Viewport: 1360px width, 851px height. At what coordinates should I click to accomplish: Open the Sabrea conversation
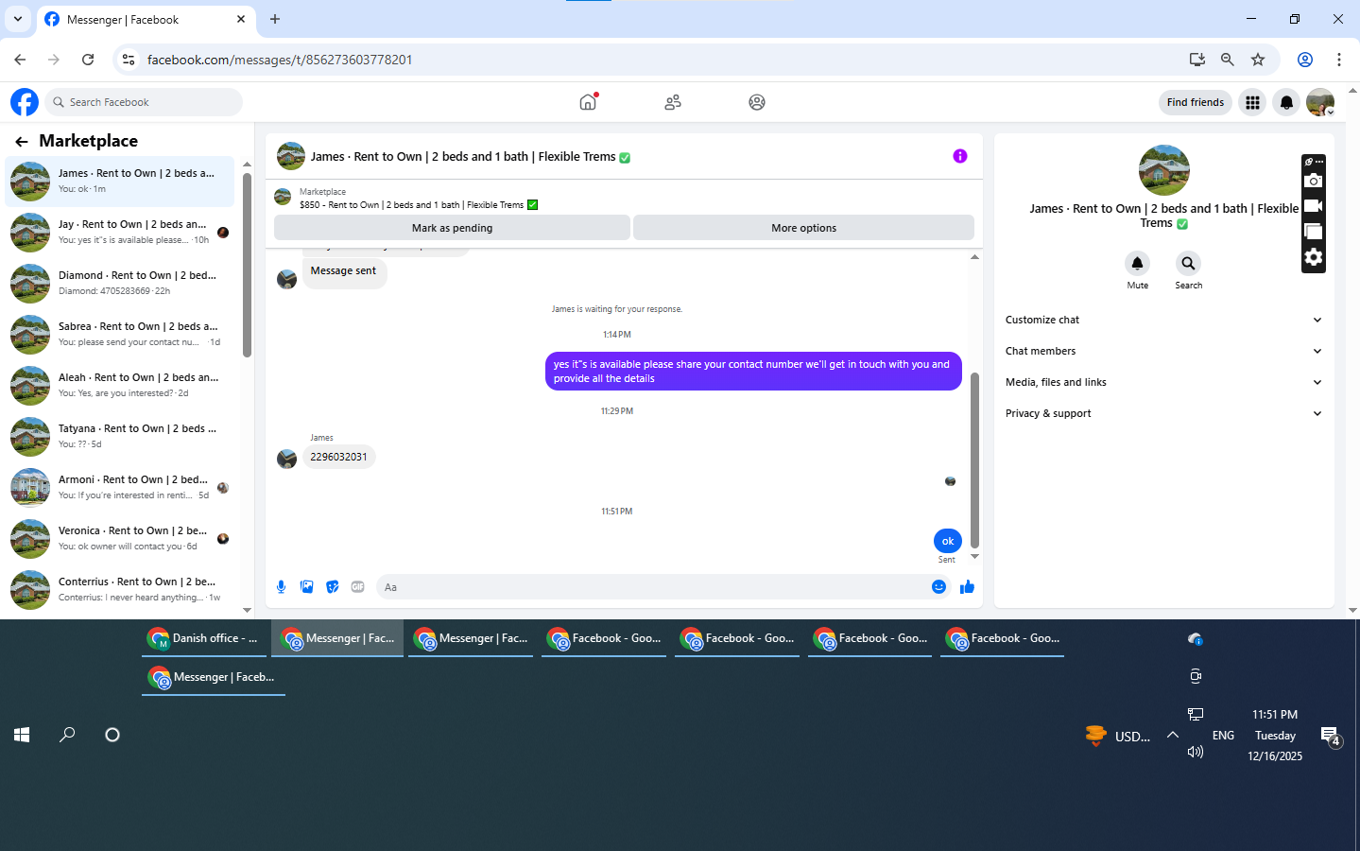click(x=120, y=335)
